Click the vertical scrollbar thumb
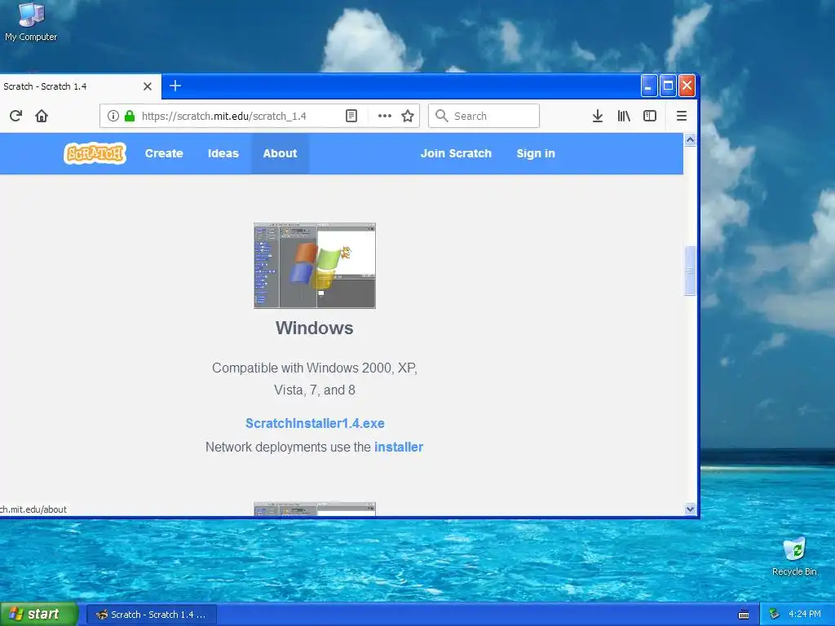 [x=690, y=271]
